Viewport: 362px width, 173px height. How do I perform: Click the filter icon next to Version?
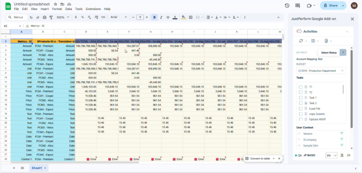click(x=342, y=133)
